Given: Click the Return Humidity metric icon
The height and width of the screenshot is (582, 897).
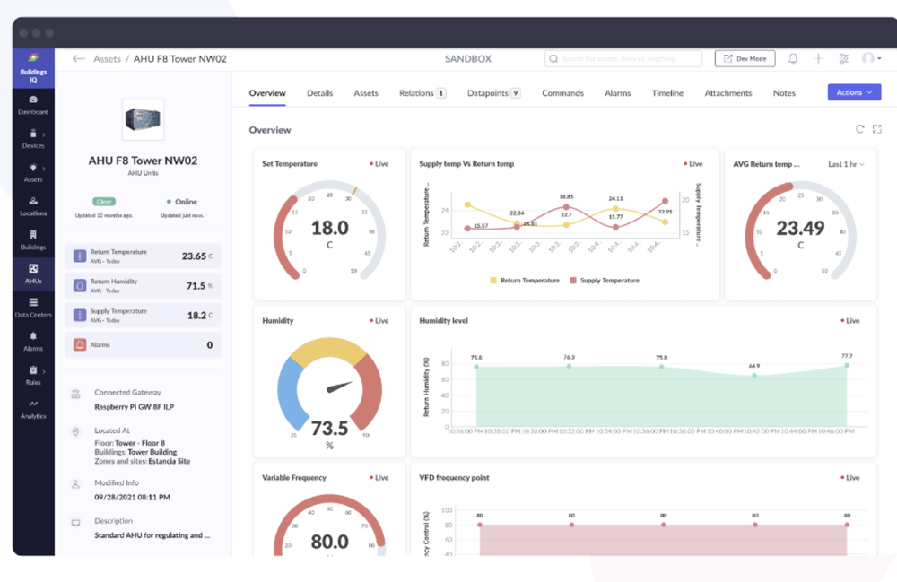Looking at the screenshot, I should 80,285.
